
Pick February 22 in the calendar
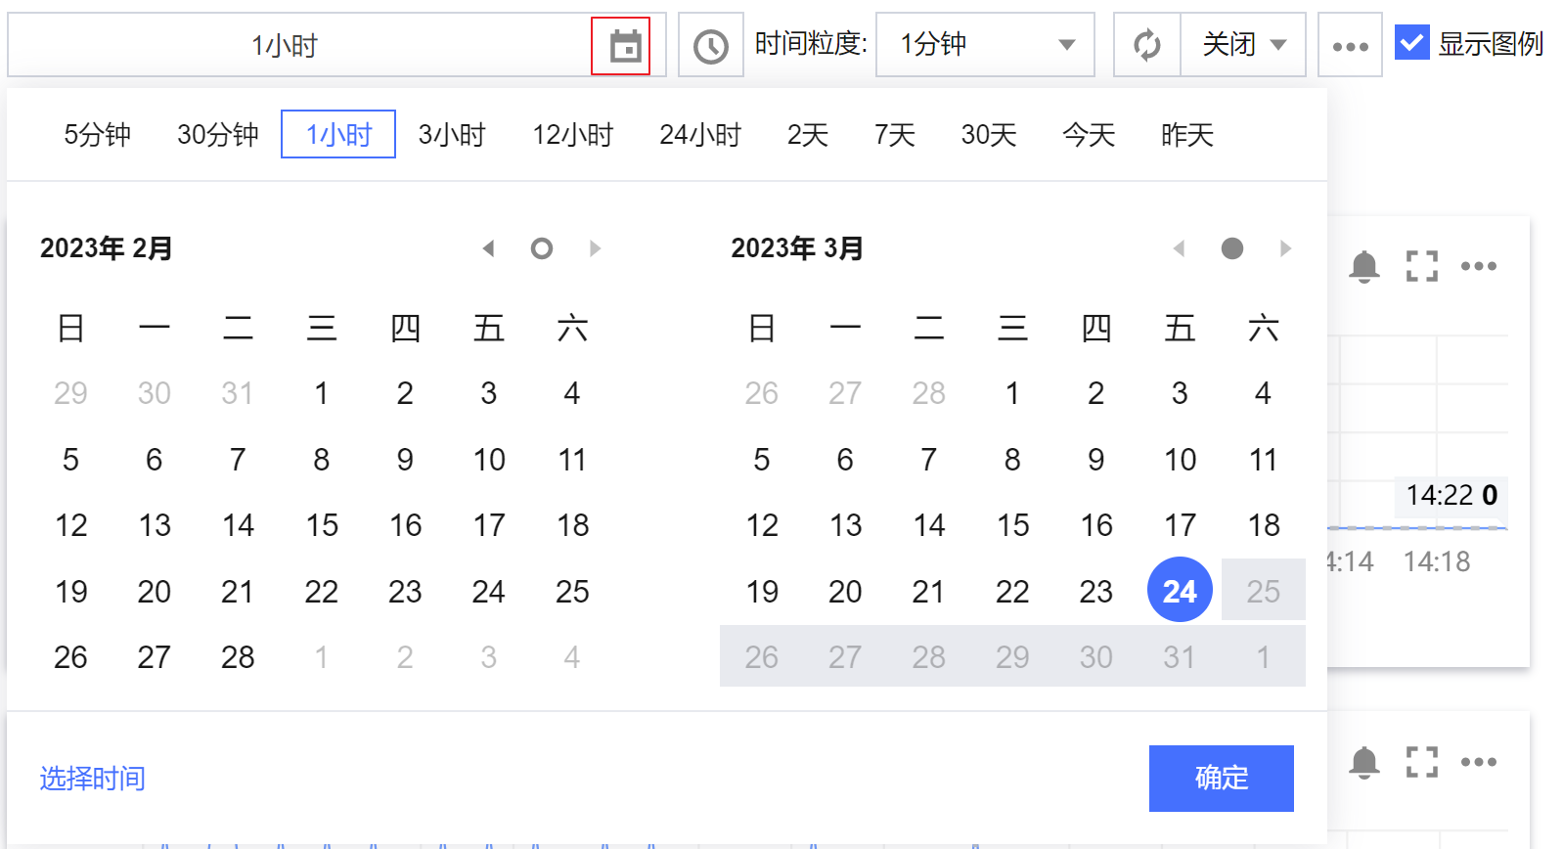321,592
